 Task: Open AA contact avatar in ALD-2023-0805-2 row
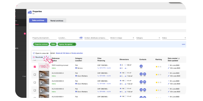coord(141,90)
